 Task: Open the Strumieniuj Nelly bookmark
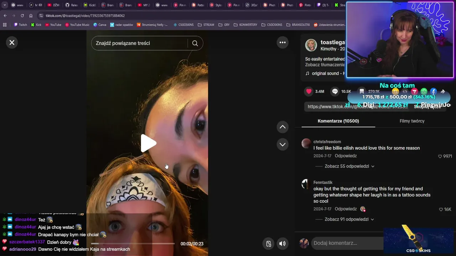tap(152, 25)
